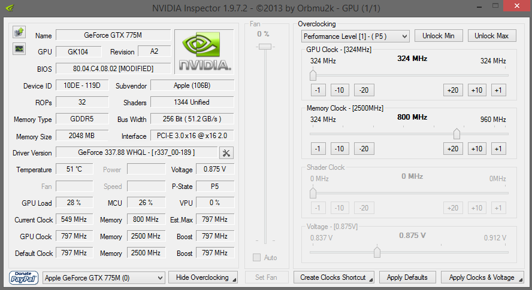532x290 pixels.
Task: Click the Memory Type value GDDR5
Action: point(82,119)
